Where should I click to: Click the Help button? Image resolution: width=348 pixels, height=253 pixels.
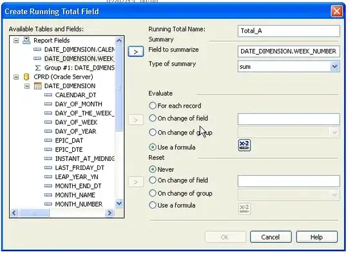click(316, 237)
